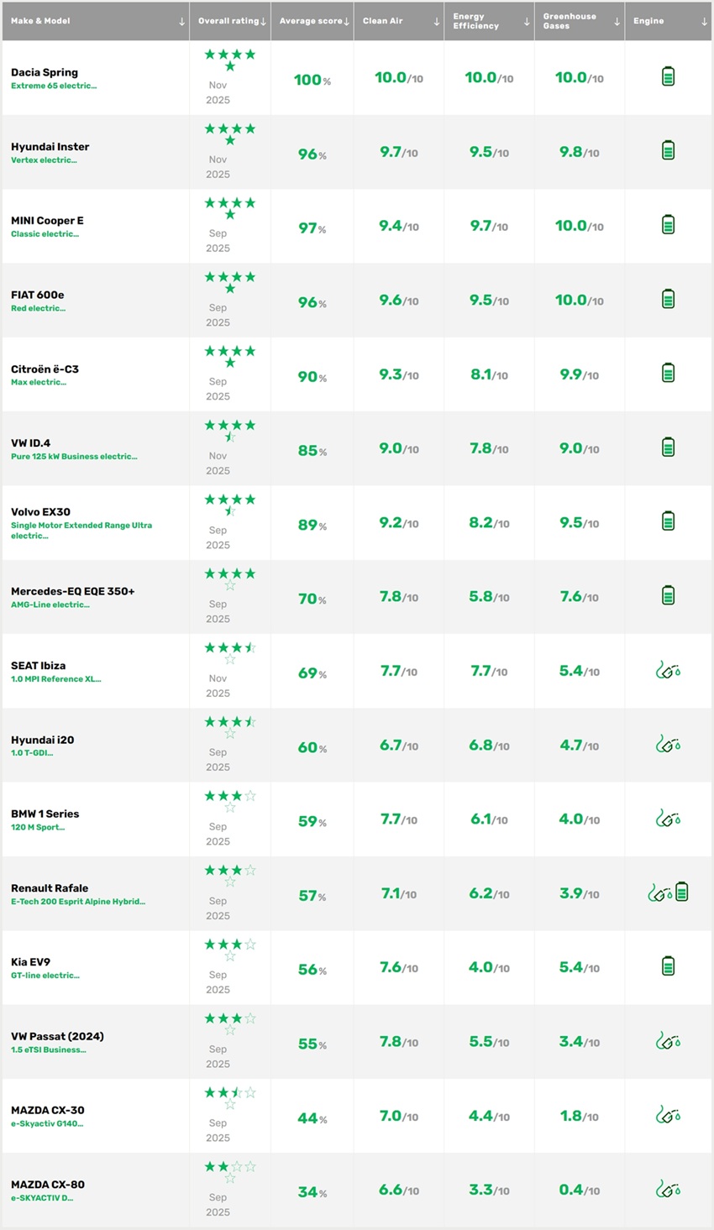Viewport: 714px width, 1230px height.
Task: Click Mercedes-EQ EQE 350+ battery icon
Action: pos(668,596)
